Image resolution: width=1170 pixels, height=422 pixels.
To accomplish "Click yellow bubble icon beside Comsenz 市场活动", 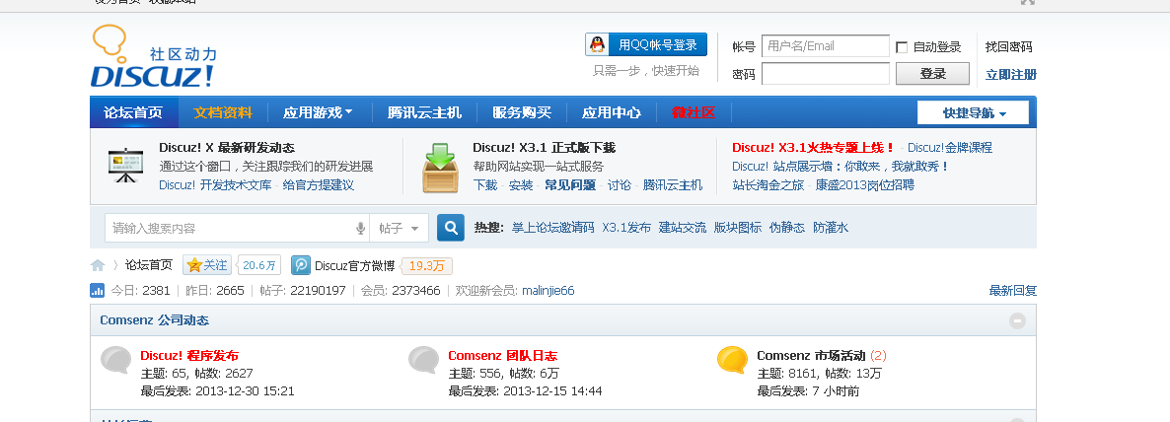I will tap(732, 360).
